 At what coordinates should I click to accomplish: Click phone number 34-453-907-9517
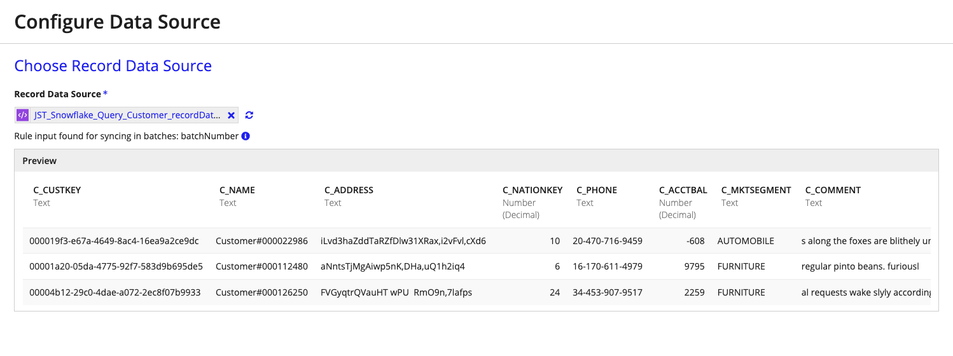click(x=608, y=292)
